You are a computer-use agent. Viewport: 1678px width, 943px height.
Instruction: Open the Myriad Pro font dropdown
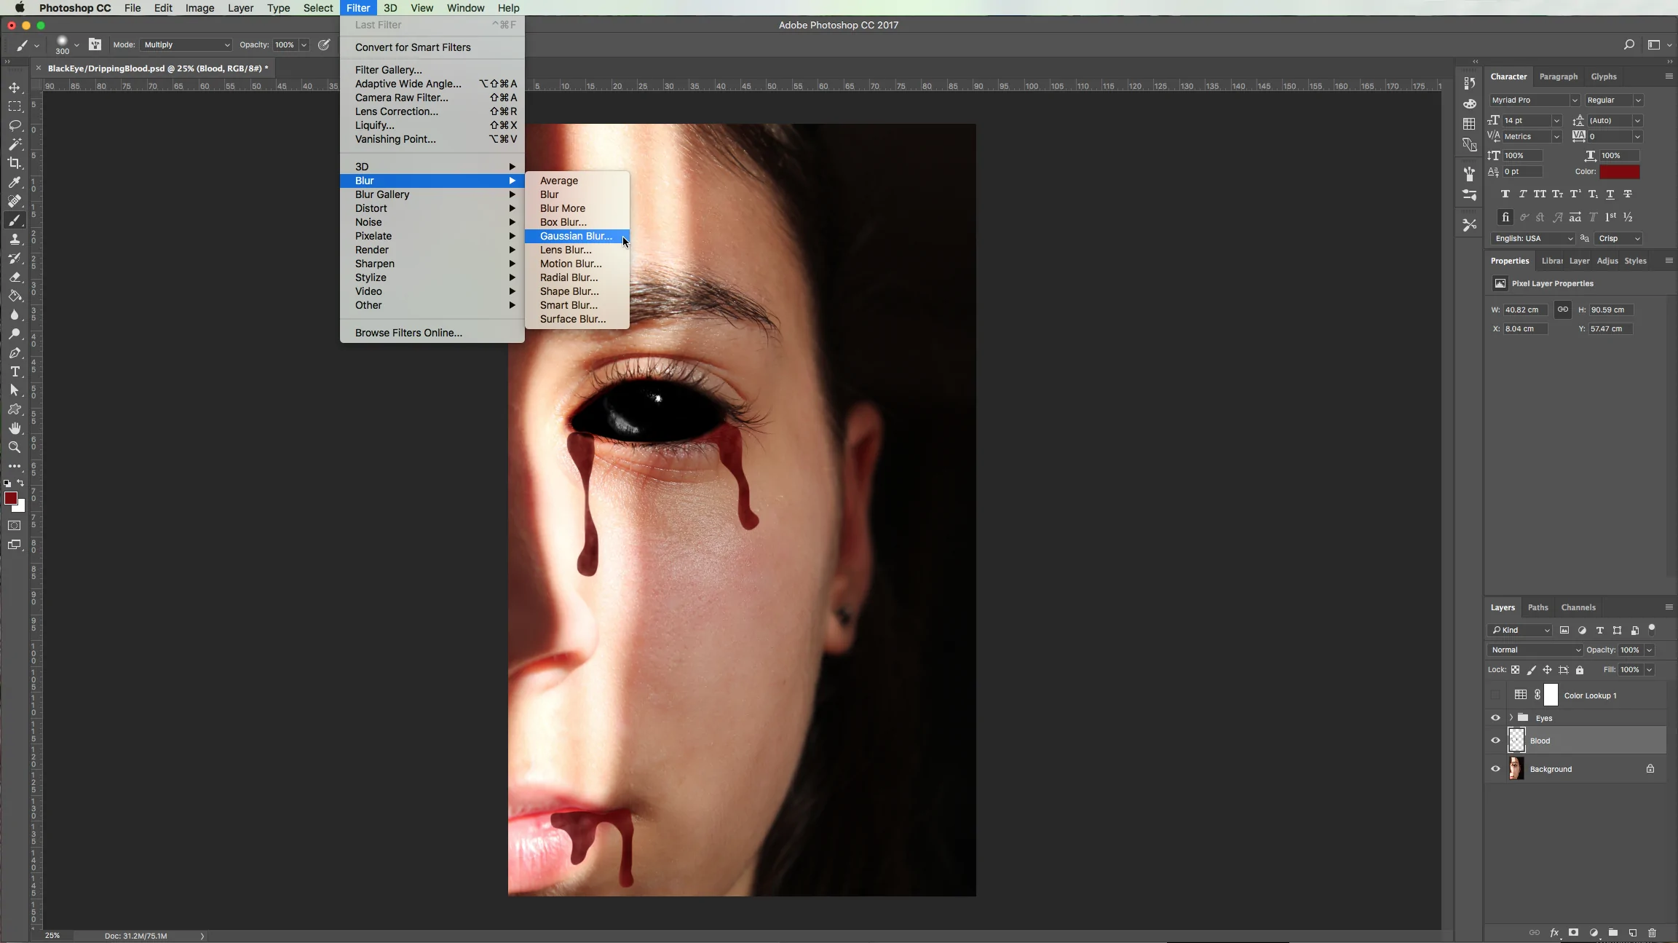coord(1535,100)
